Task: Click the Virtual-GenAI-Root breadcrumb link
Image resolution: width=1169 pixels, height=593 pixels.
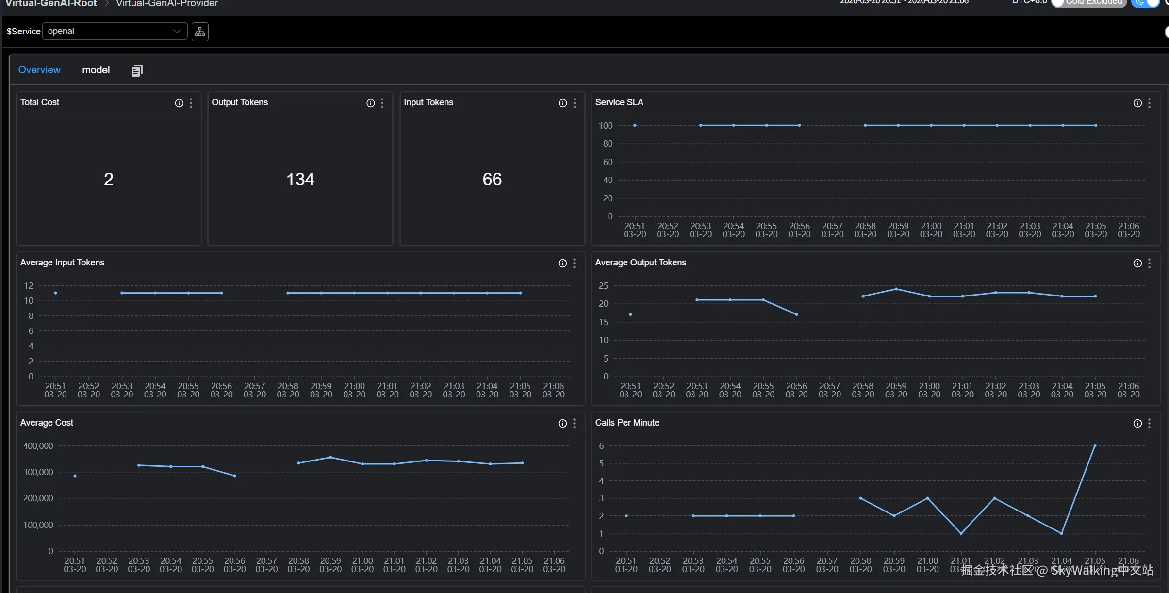Action: point(50,3)
